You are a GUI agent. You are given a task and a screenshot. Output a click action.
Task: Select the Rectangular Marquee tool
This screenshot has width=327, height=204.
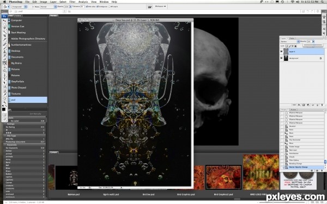(x=4, y=24)
